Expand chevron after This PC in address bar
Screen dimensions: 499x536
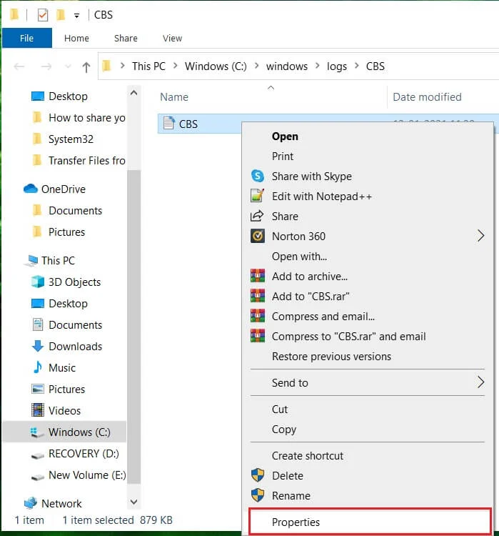[x=175, y=65]
